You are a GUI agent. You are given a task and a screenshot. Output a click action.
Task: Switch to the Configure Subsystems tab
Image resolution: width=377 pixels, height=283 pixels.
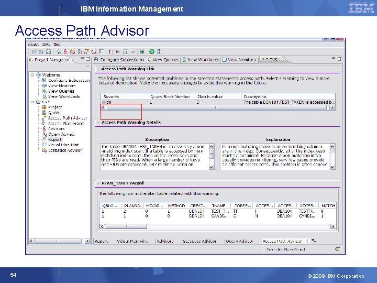click(x=119, y=59)
